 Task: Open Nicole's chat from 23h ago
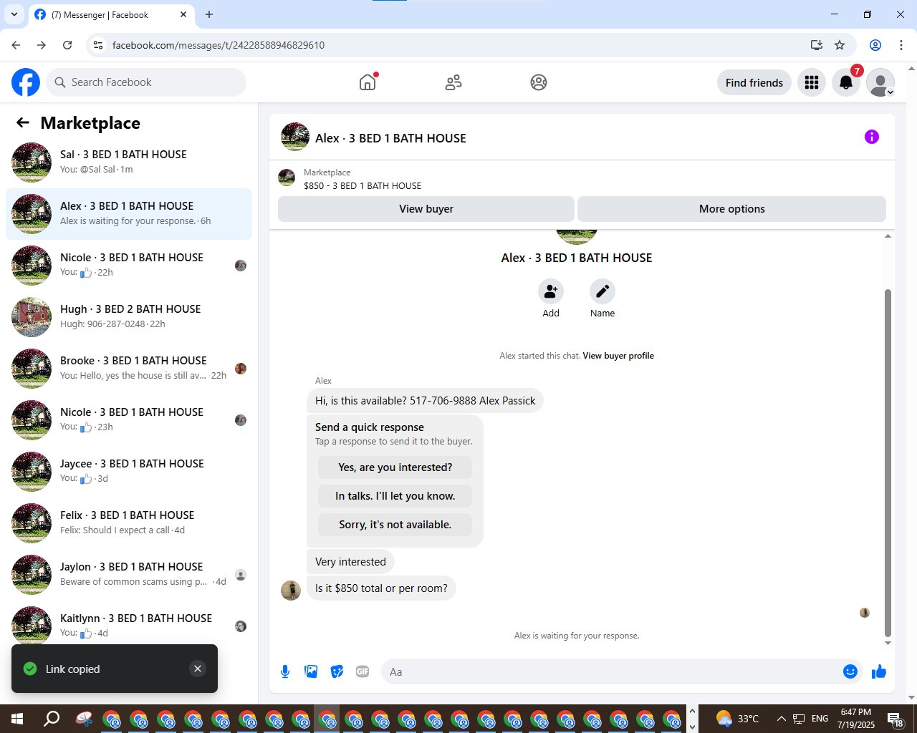click(129, 420)
